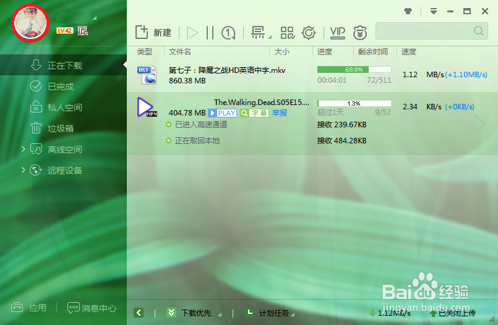498x325 pixels.
Task: Collapse sidebar with left-arrow icon
Action: (139, 313)
